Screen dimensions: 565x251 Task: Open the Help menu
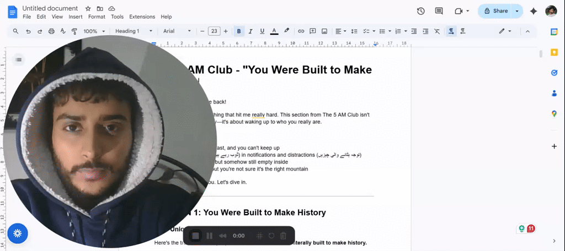pos(166,17)
